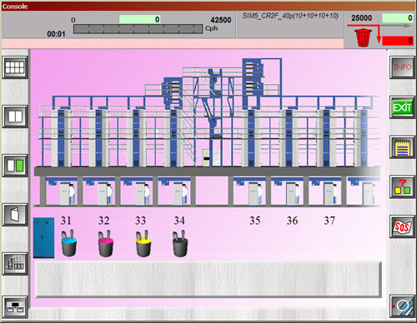
Task: Click the red waste bin icon
Action: 364,37
